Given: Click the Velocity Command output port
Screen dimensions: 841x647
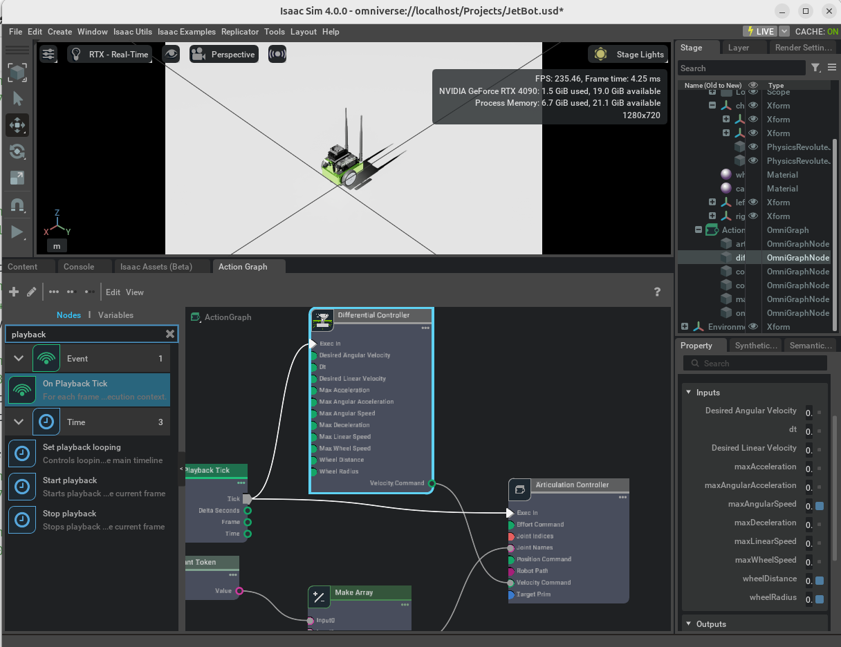Looking at the screenshot, I should click(x=432, y=483).
